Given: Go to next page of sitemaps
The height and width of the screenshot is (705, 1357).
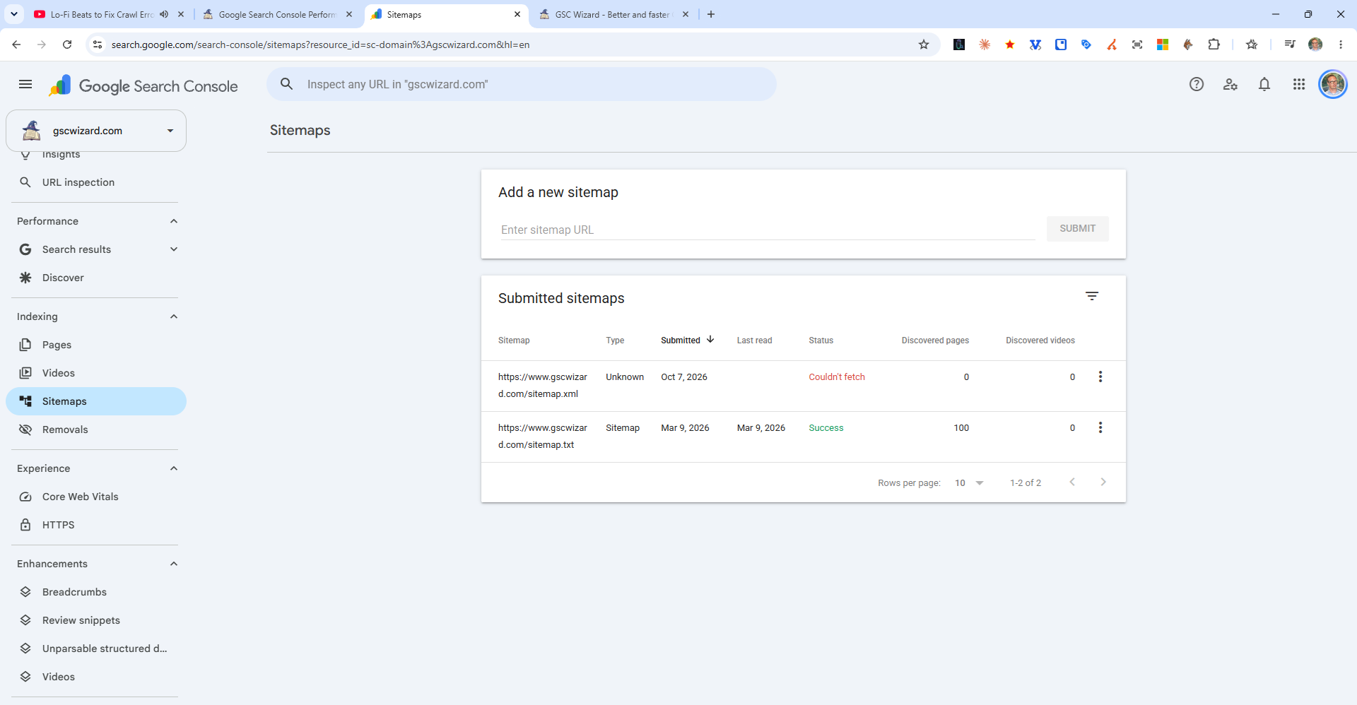Looking at the screenshot, I should coord(1103,482).
